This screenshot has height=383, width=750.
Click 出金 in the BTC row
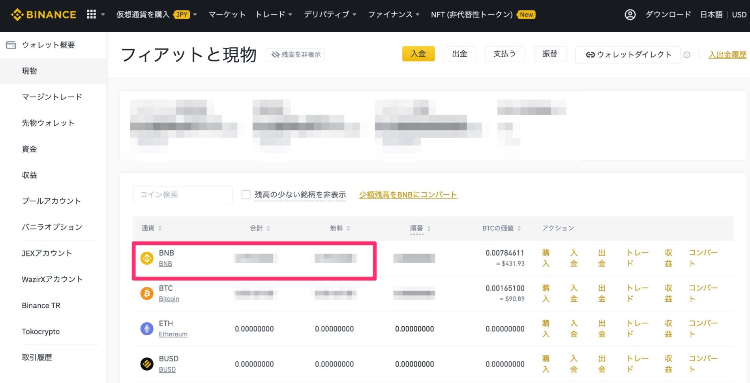[602, 294]
